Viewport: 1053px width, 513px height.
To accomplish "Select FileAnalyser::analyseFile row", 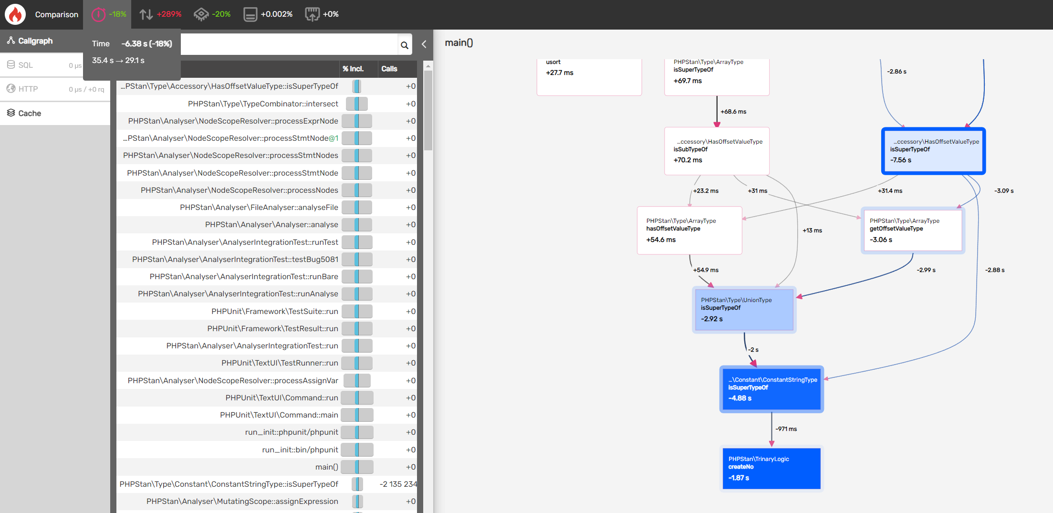I will 267,207.
